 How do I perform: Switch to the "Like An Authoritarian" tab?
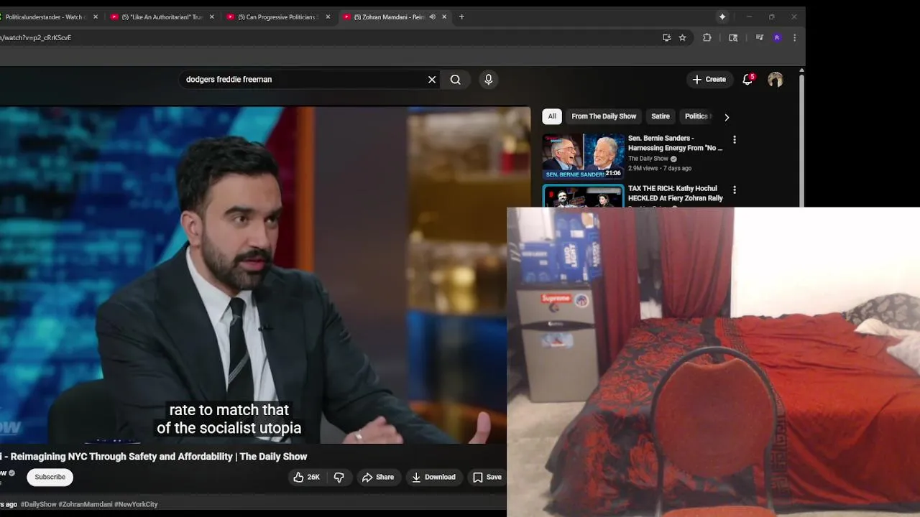pyautogui.click(x=162, y=17)
